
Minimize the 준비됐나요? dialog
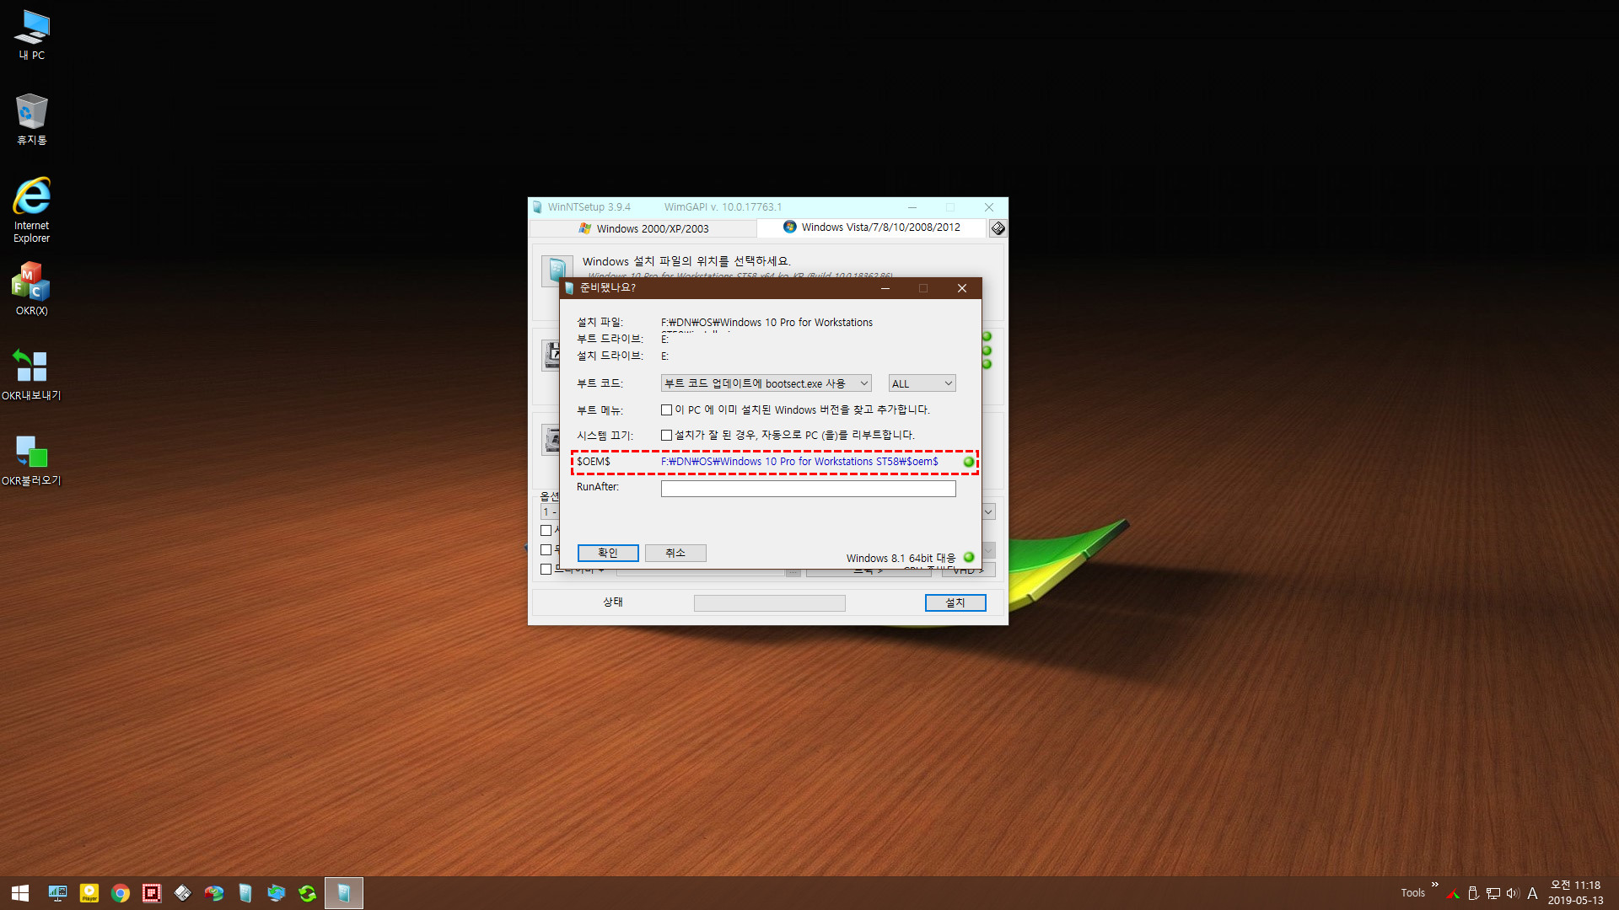point(885,288)
